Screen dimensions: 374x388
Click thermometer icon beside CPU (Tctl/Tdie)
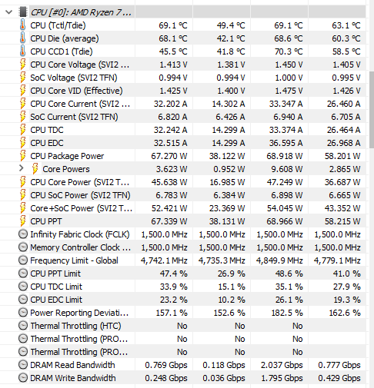[x=23, y=25]
